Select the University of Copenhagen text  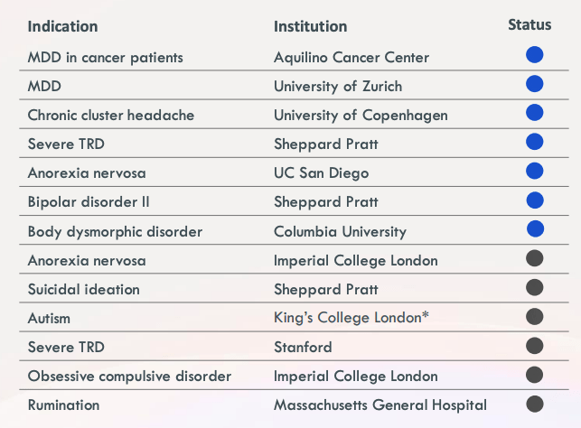361,116
